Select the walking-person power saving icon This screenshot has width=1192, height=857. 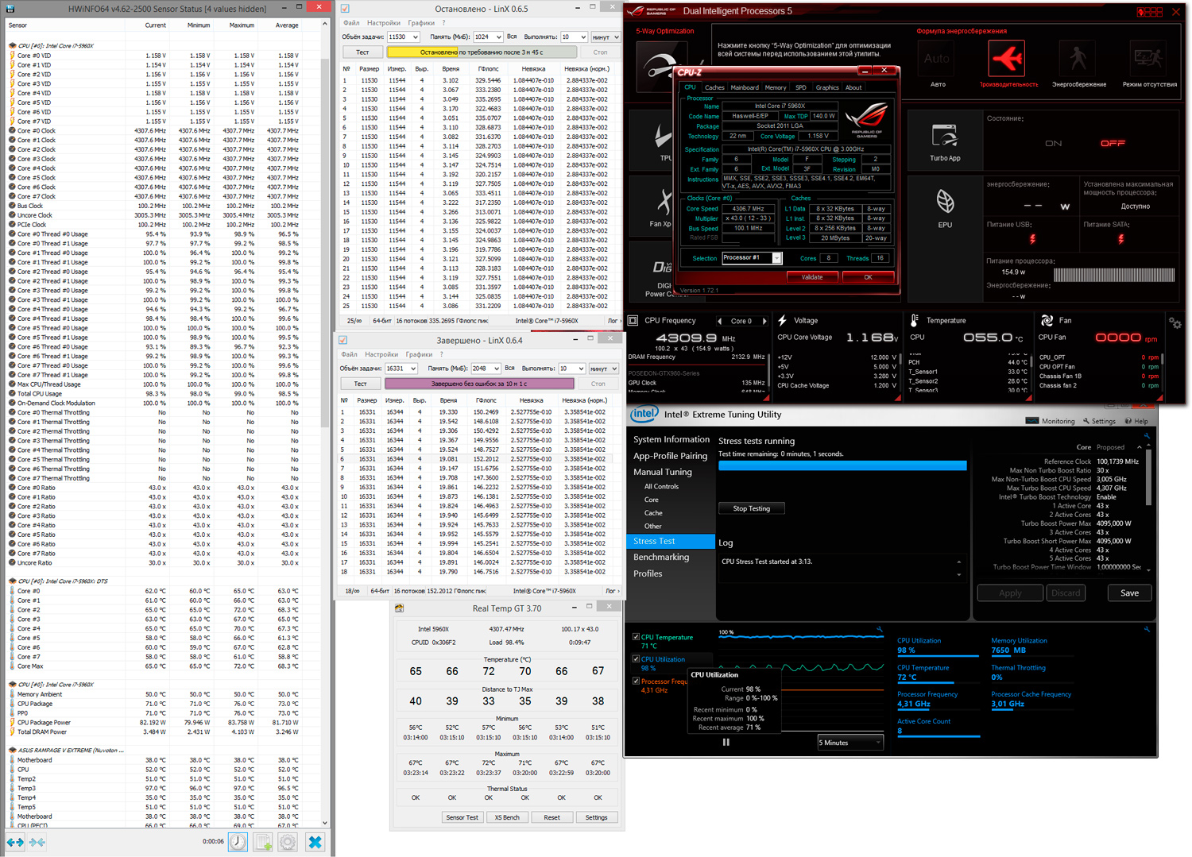1078,59
